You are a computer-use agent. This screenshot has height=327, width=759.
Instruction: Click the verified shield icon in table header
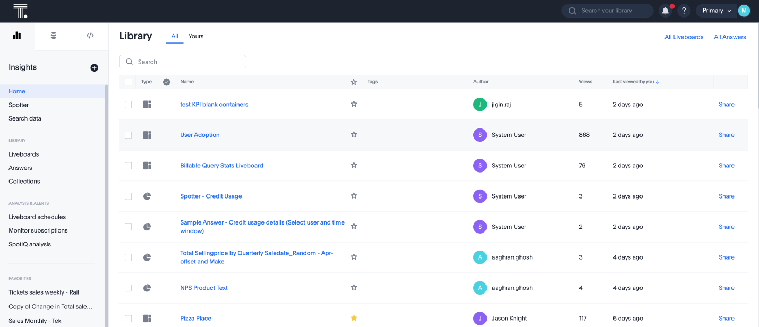[166, 82]
